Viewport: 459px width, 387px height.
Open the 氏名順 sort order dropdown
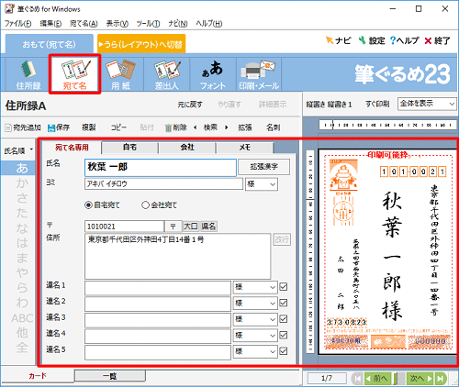coord(18,150)
